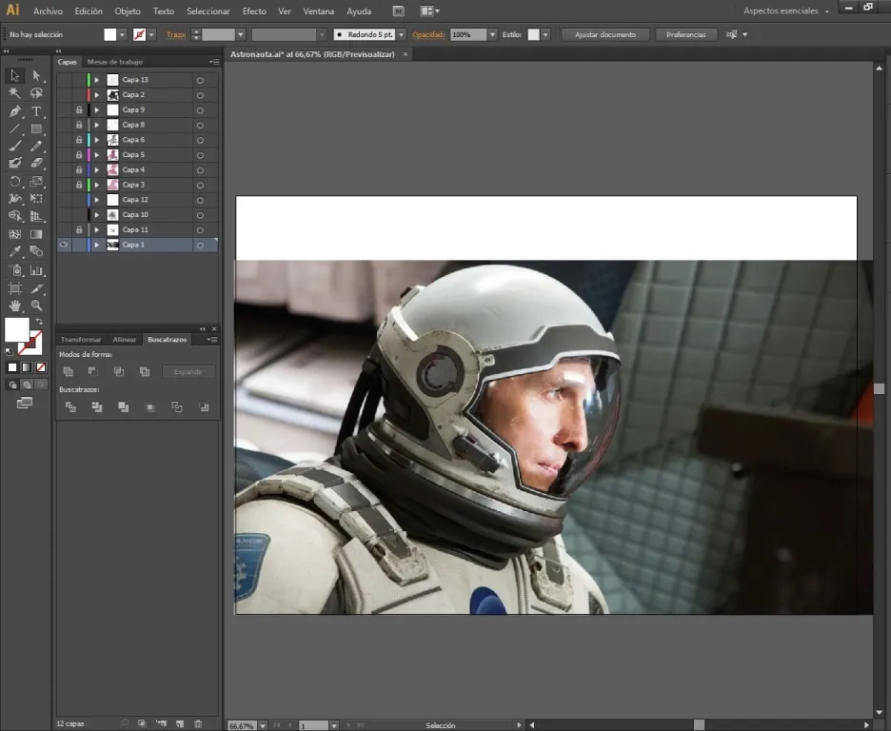Image resolution: width=891 pixels, height=731 pixels.
Task: Select the Magic Wand tool
Action: (x=15, y=93)
